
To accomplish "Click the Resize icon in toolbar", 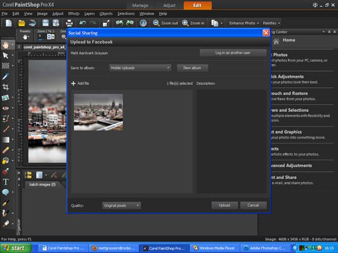I will (106, 23).
